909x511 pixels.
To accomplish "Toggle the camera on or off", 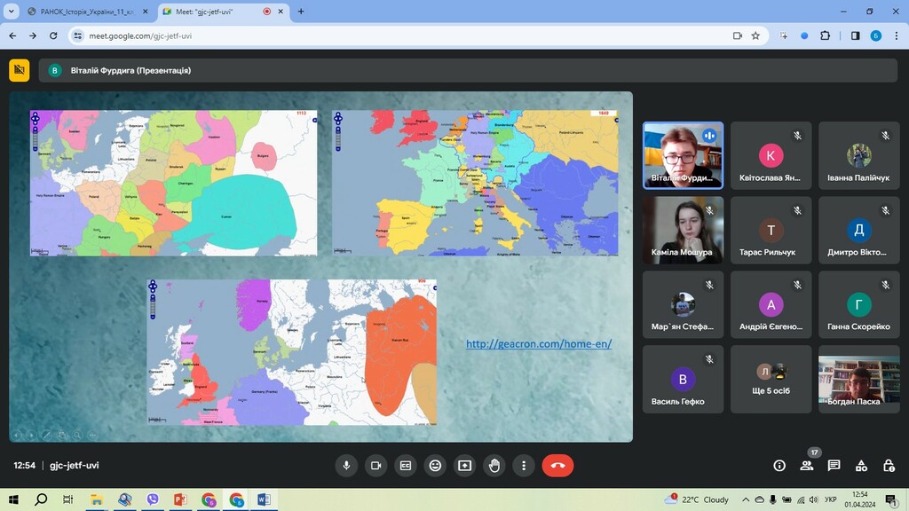I will click(376, 465).
